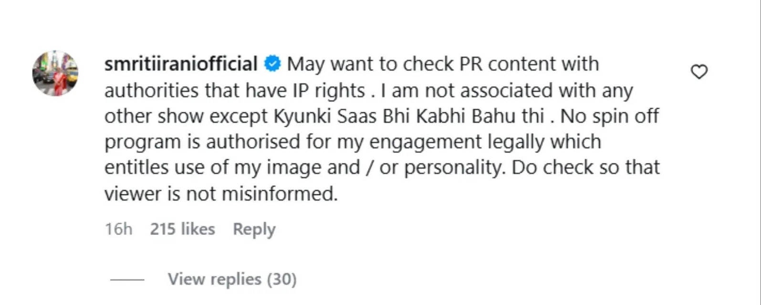The height and width of the screenshot is (305, 761).
Task: Click the verification checkmark beside smritiiraniofficial
Action: coord(272,62)
